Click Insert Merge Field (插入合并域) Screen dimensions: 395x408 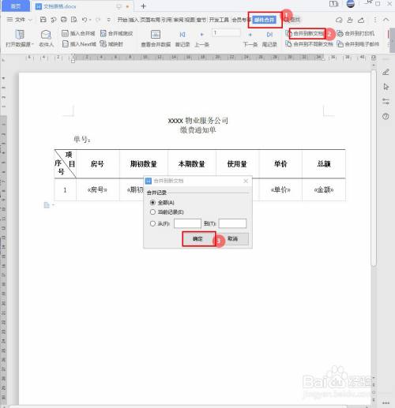[x=78, y=33]
